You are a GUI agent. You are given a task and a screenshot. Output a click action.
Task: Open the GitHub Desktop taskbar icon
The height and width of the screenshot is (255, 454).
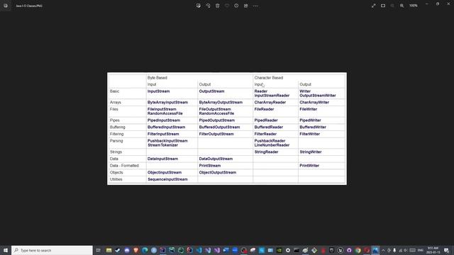(x=349, y=250)
